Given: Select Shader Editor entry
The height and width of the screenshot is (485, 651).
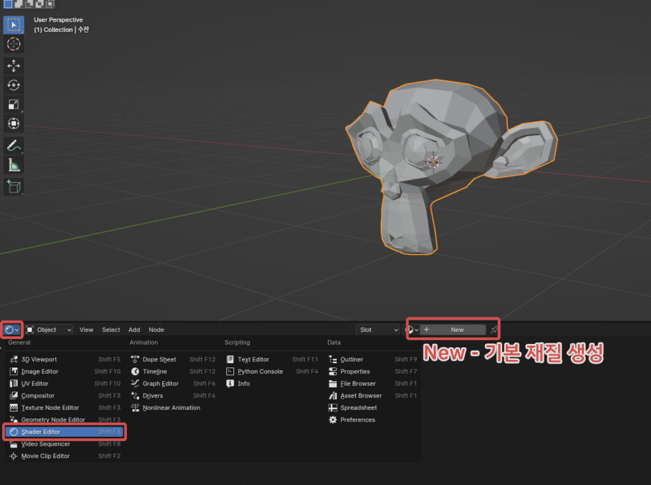Looking at the screenshot, I should click(65, 432).
